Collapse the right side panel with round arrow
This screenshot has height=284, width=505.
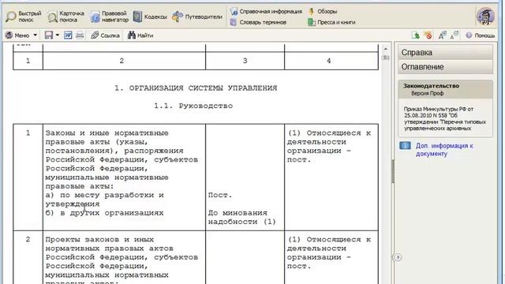pos(398,257)
